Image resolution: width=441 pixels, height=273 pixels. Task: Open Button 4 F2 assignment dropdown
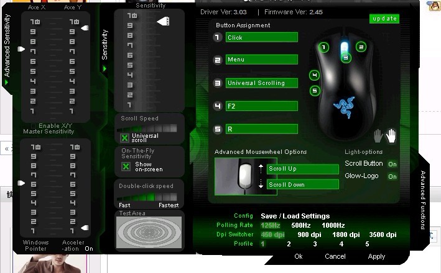coord(262,106)
